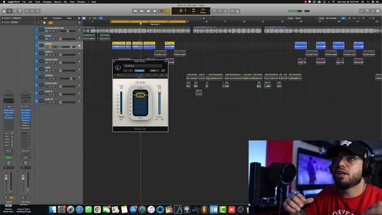Open the RVox preset name dropdown
This screenshot has width=382, height=215.
pos(143,66)
